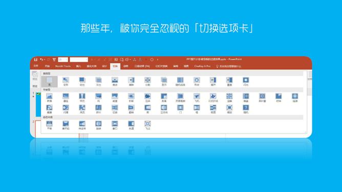Open the Nordri Tools ribbon tab
Image resolution: width=342 pixels, height=192 pixels.
[x=63, y=66]
